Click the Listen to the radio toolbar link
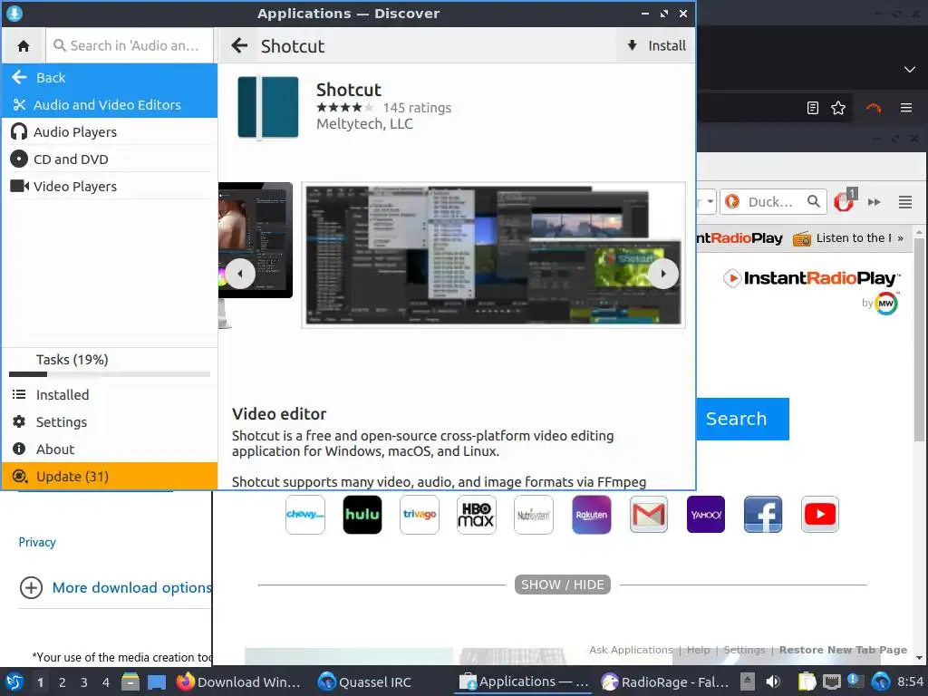The image size is (928, 696). [842, 238]
